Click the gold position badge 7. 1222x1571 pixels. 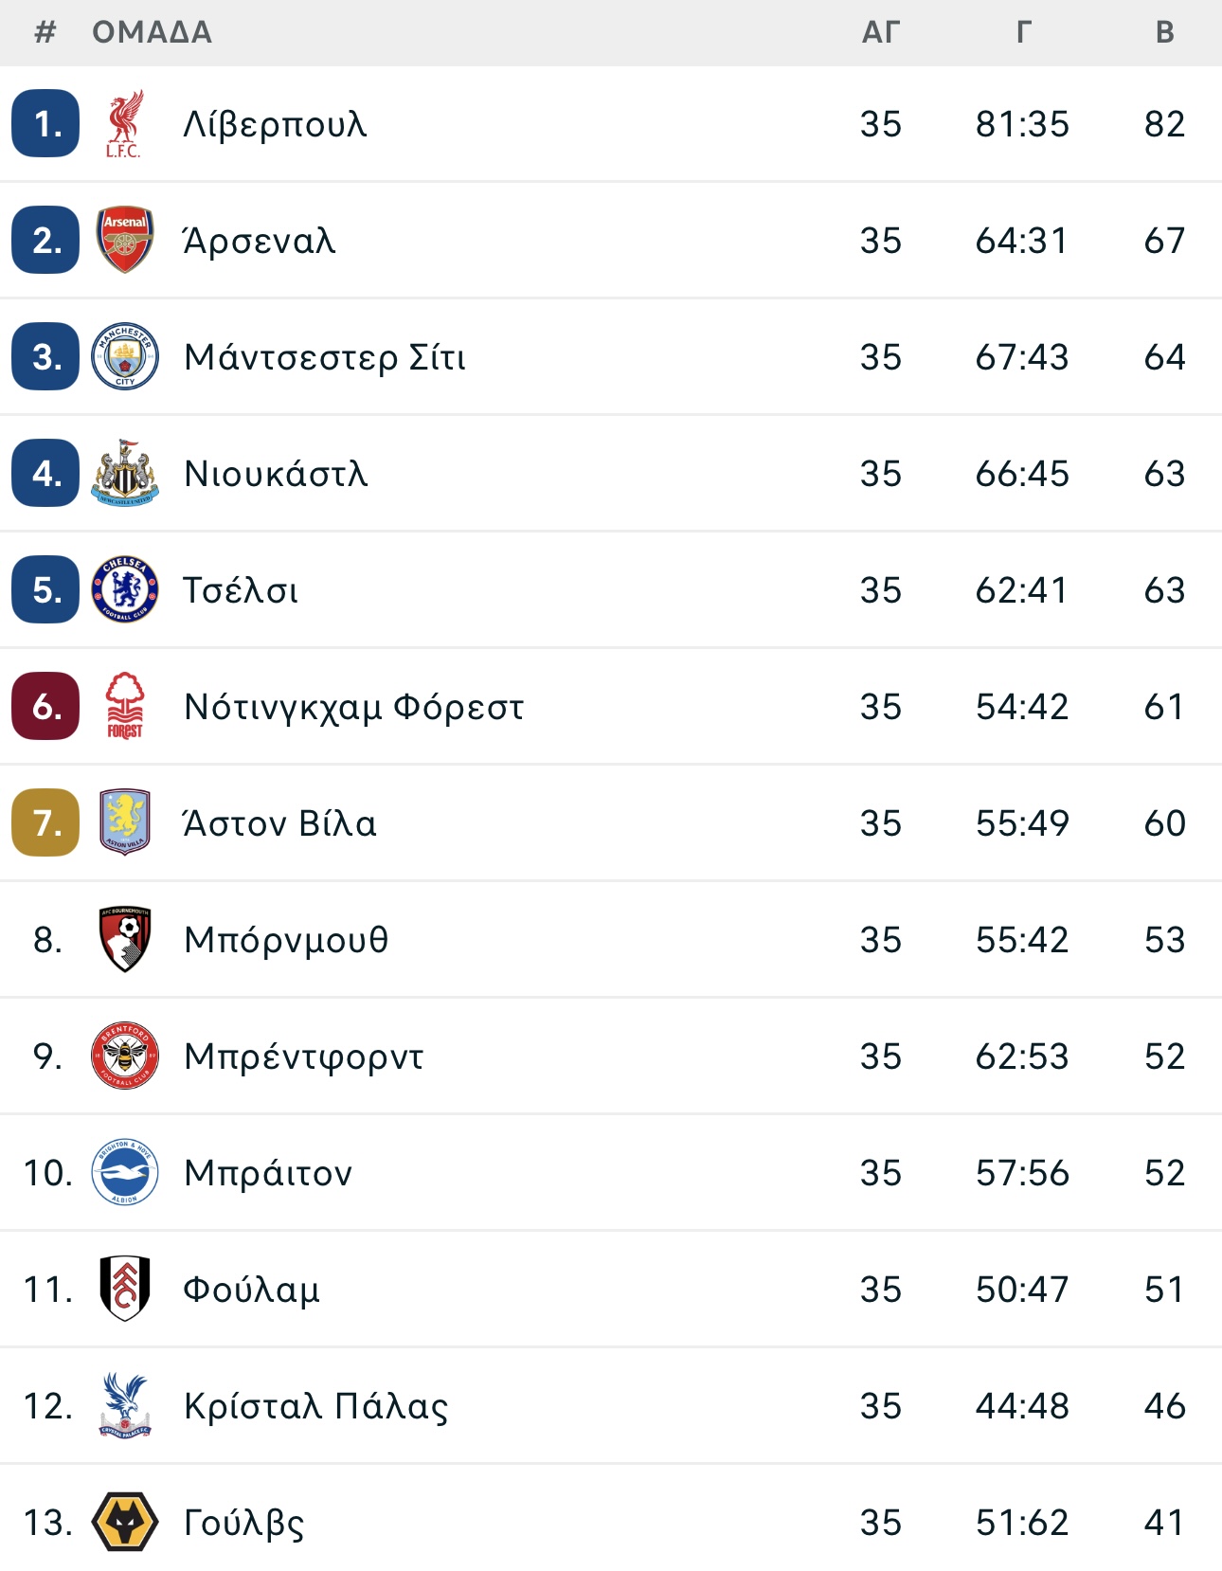[x=45, y=822]
